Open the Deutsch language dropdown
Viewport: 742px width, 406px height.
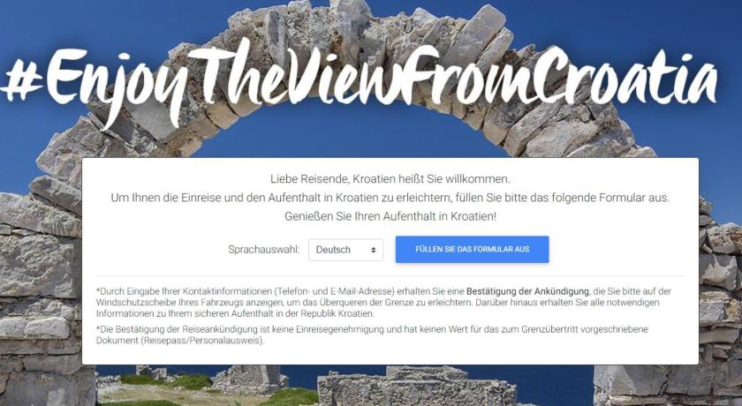[345, 250]
